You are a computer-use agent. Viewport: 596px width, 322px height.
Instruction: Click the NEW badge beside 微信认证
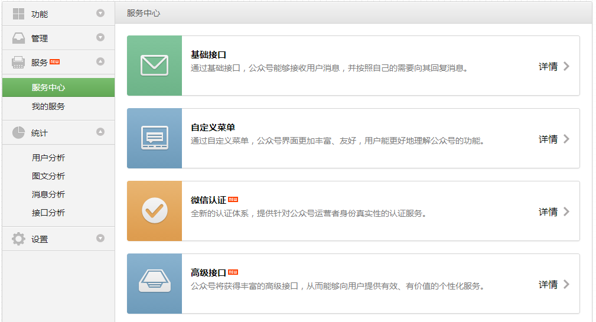(233, 199)
